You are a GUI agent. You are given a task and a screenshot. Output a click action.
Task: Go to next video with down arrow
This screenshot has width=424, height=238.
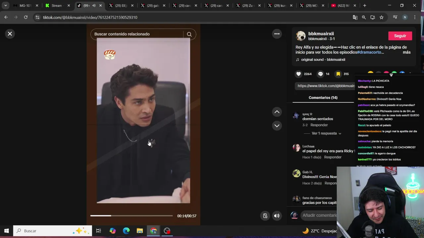277,126
